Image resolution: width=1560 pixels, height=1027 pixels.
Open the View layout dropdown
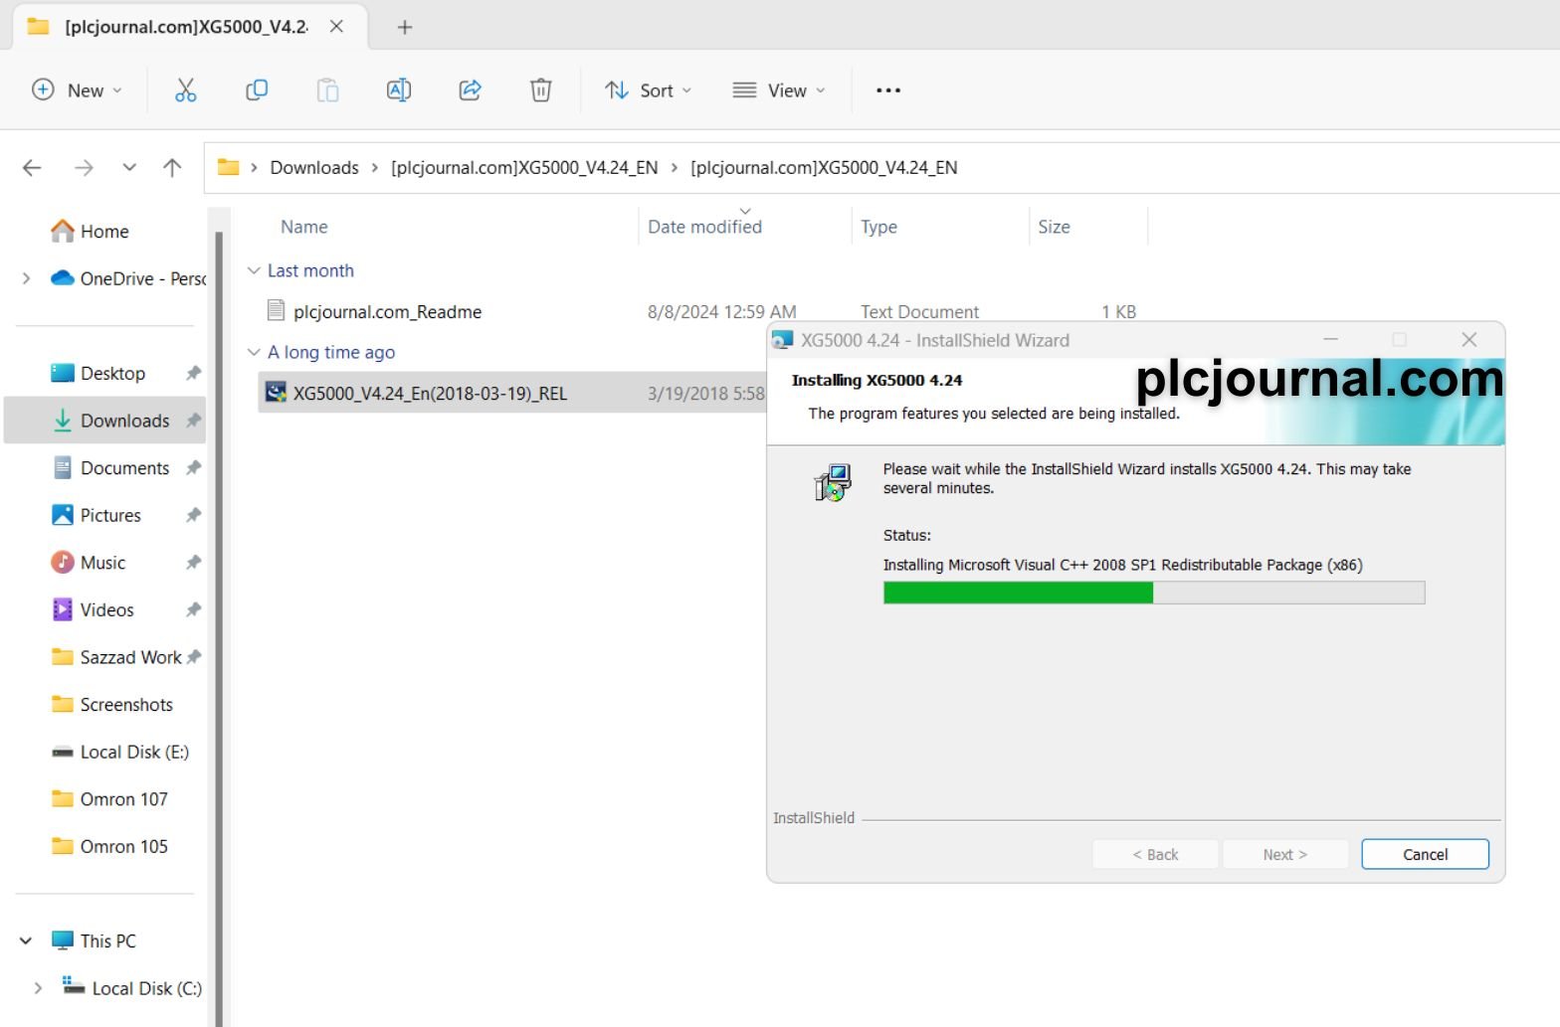coord(779,90)
